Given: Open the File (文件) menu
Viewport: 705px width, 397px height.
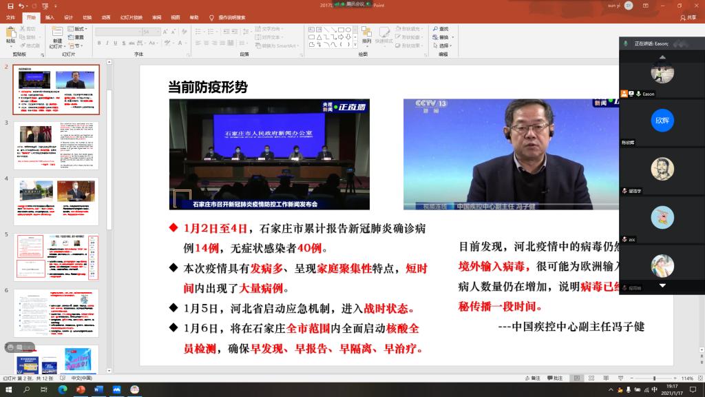Looking at the screenshot, I should coord(10,17).
